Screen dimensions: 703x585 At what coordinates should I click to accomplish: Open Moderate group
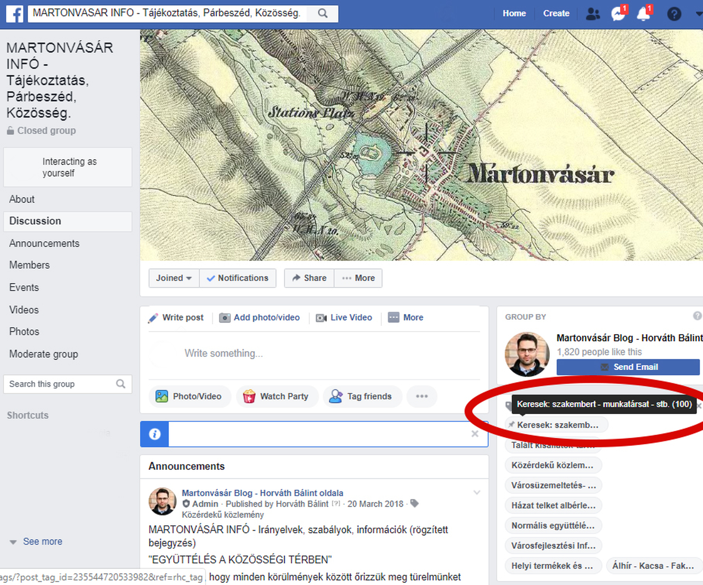coord(44,354)
